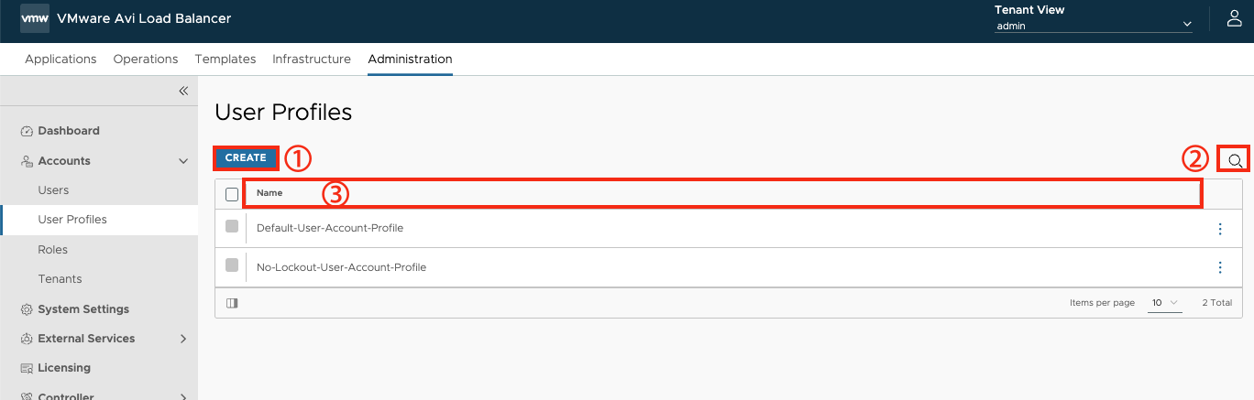This screenshot has height=400, width=1254.
Task: Open actions menu for Default-User-Account-Profile
Action: [1220, 229]
